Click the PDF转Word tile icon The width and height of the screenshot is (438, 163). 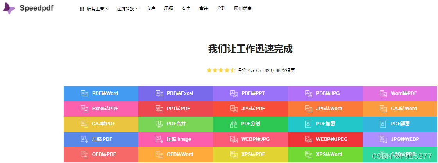[x=84, y=93]
